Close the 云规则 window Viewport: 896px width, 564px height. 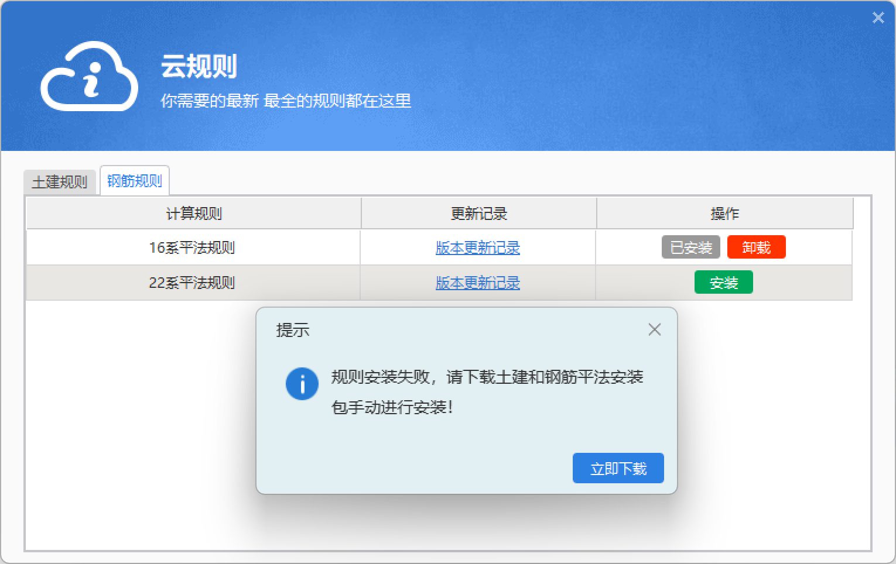point(878,18)
